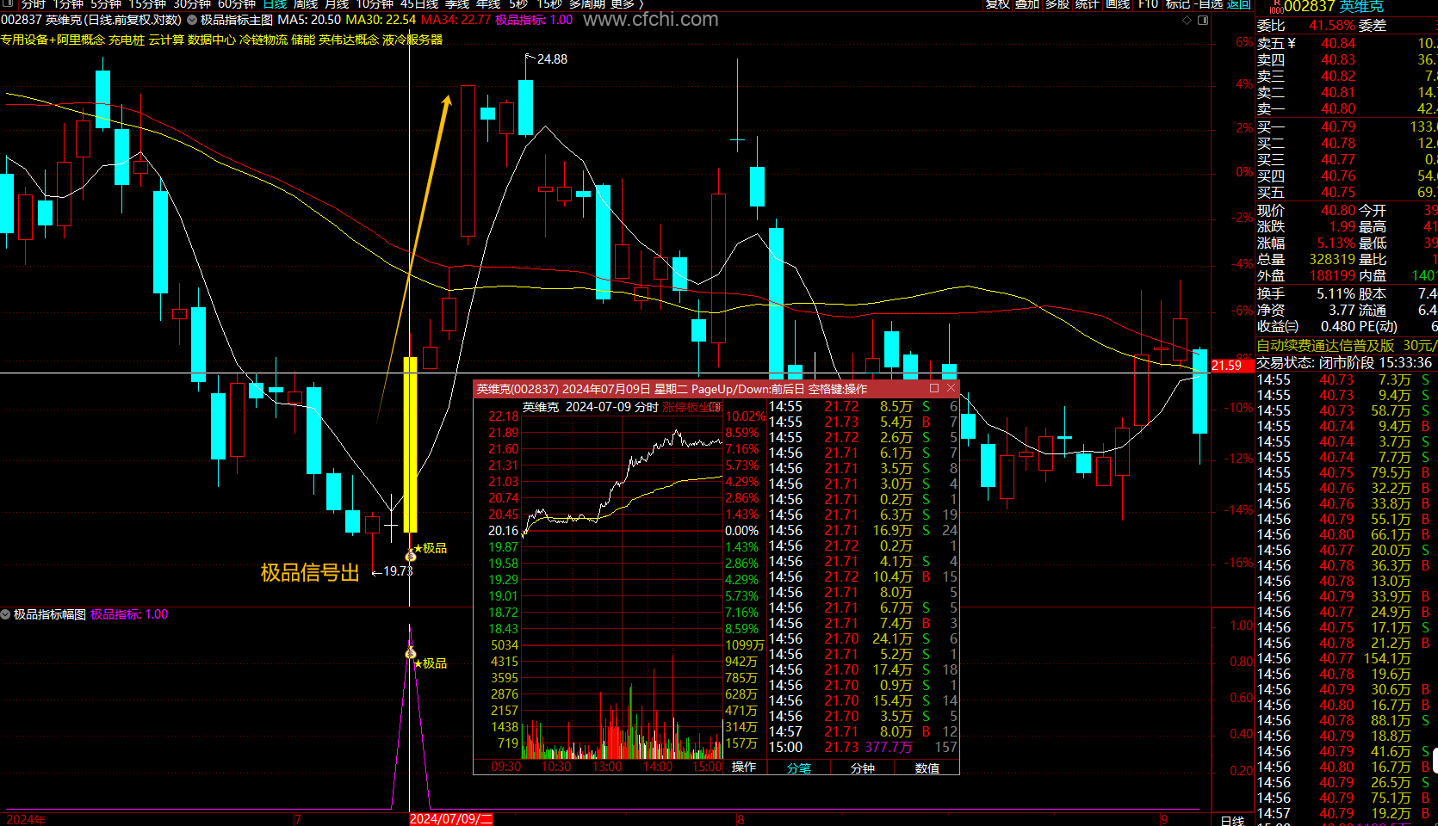Switch to 月线 monthly chart
1438x826 pixels.
[337, 4]
